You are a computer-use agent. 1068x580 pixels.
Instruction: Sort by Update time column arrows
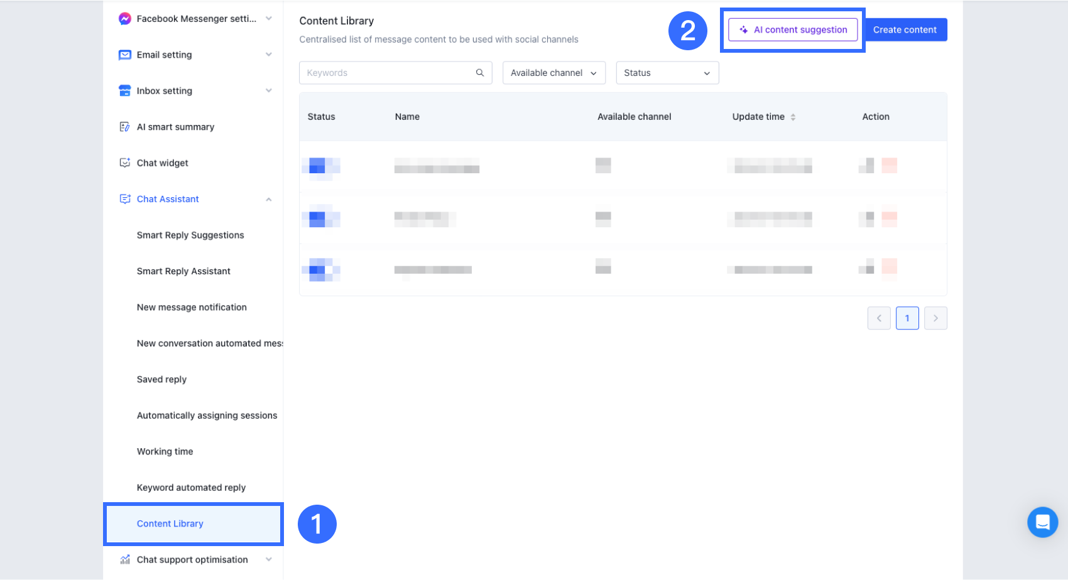pos(793,117)
